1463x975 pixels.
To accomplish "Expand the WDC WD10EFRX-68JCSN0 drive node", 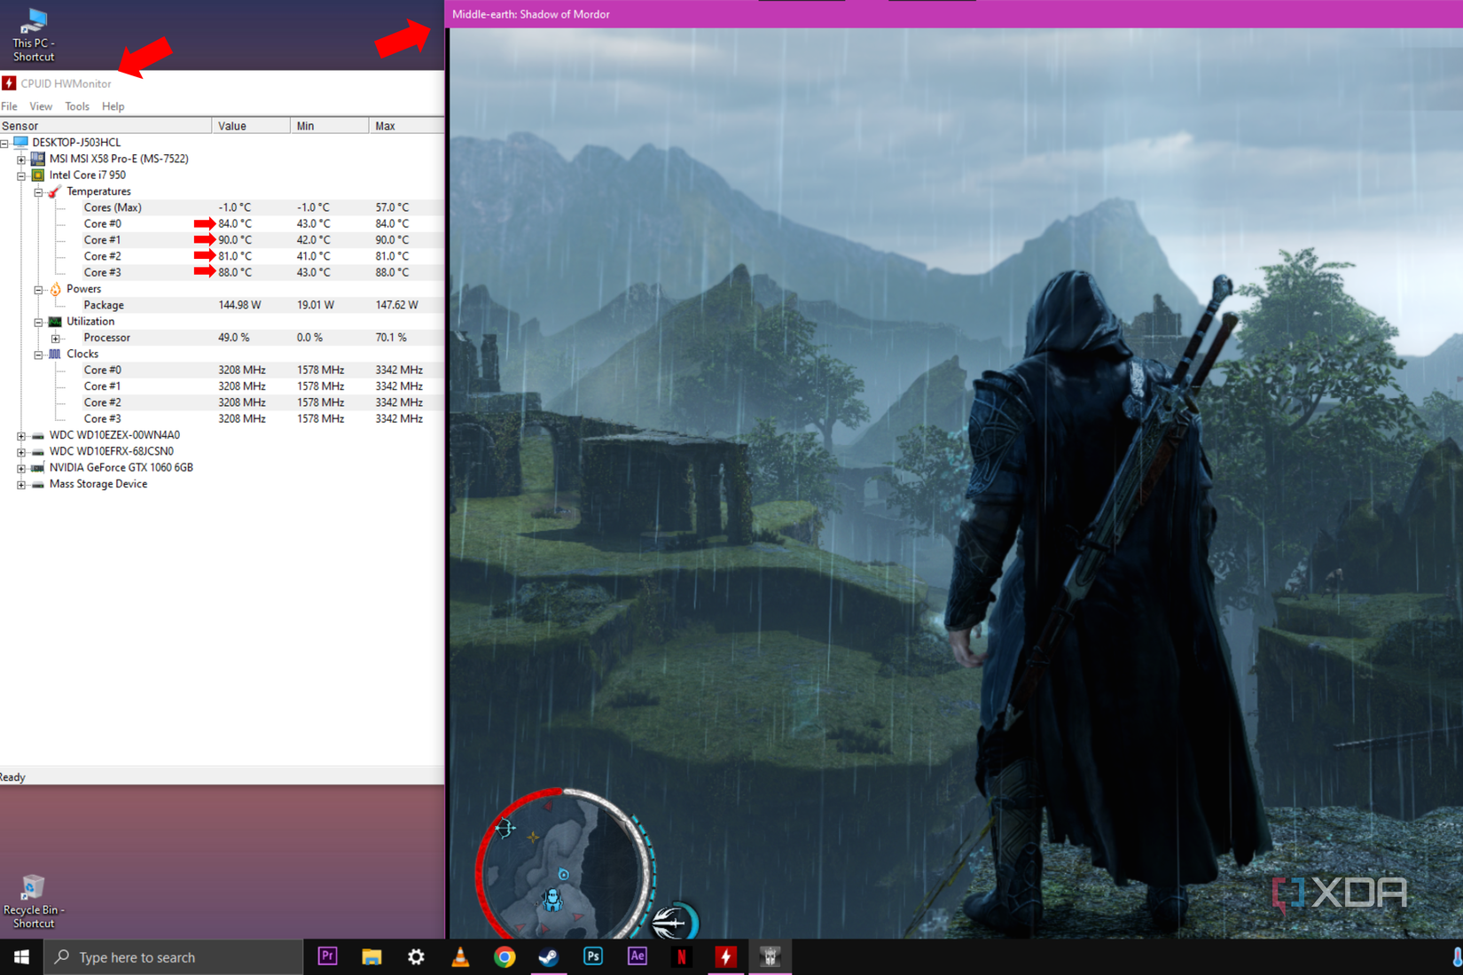I will (21, 452).
